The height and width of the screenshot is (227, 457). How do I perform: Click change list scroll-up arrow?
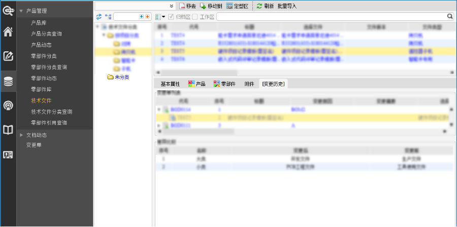[451, 109]
